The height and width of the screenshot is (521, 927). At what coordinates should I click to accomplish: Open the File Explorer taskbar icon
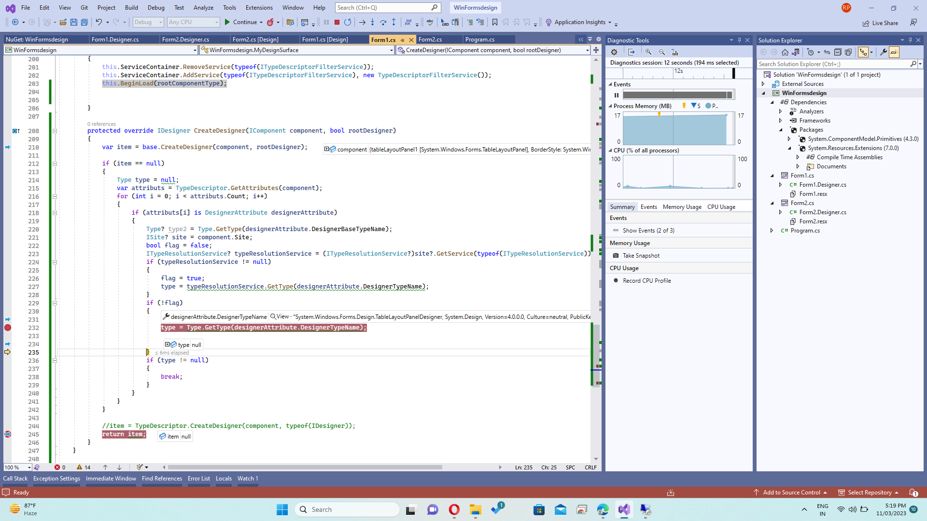pos(476,509)
